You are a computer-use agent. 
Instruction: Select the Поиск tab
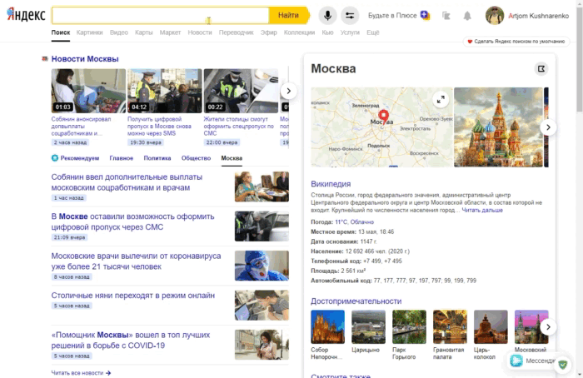coord(61,32)
